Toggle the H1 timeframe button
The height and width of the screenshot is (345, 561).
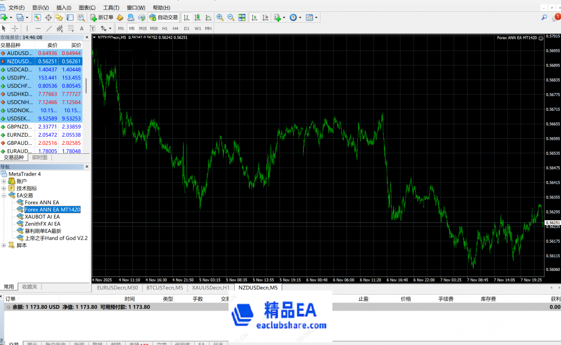[x=165, y=28]
